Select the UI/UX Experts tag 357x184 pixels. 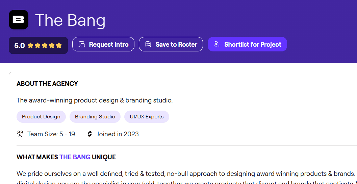(x=147, y=117)
